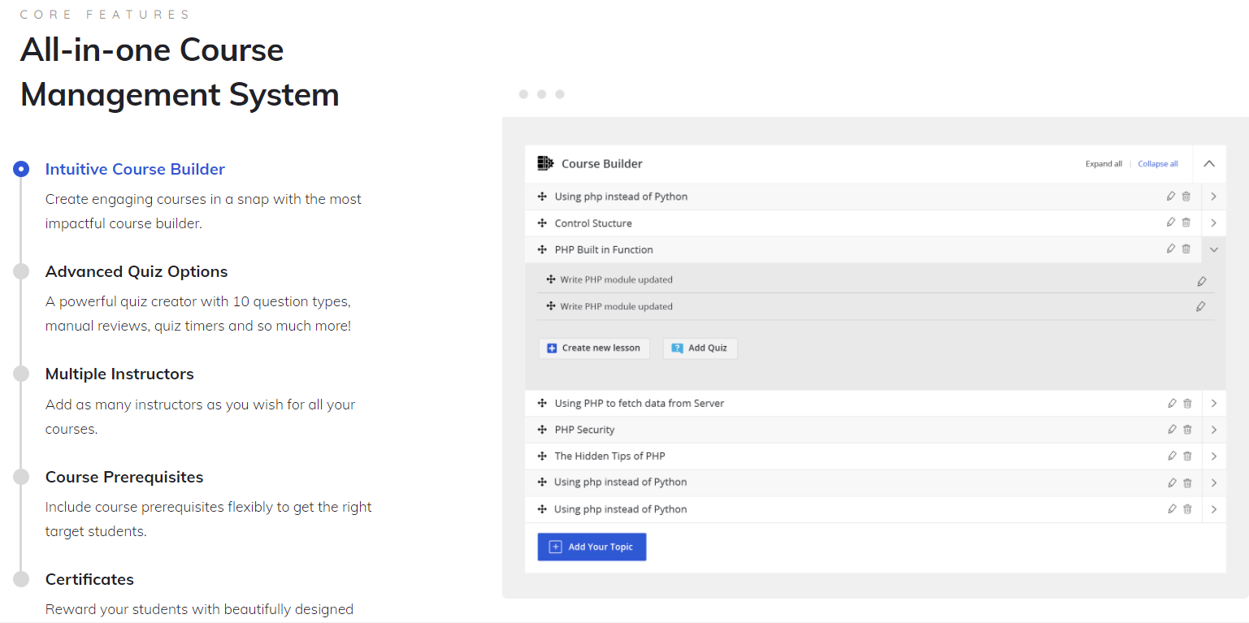Expand the PHP Security topic row
Screen dimensions: 1249x623
pos(1212,429)
